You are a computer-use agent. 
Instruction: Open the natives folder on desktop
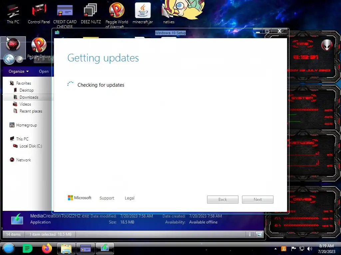[169, 13]
